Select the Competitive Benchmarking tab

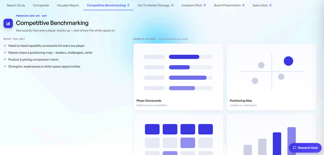108,6
